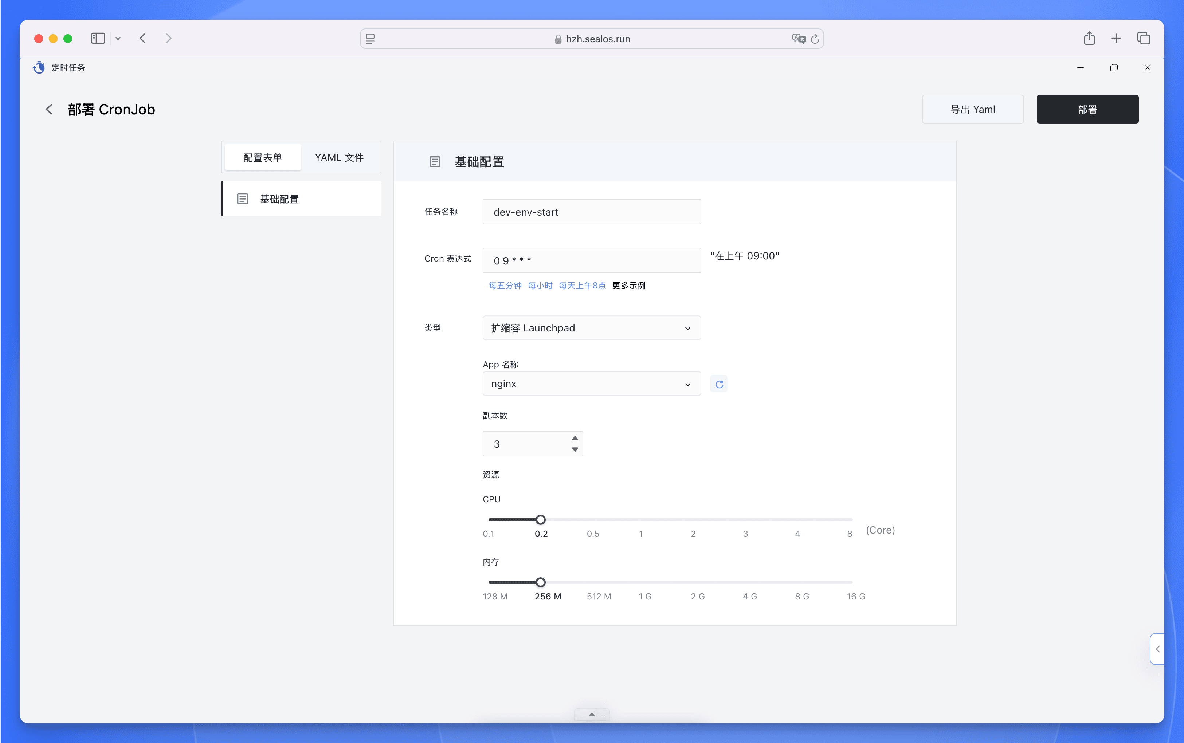Click the CPU slider handle
Screen dimensions: 1184x743
[x=541, y=519]
